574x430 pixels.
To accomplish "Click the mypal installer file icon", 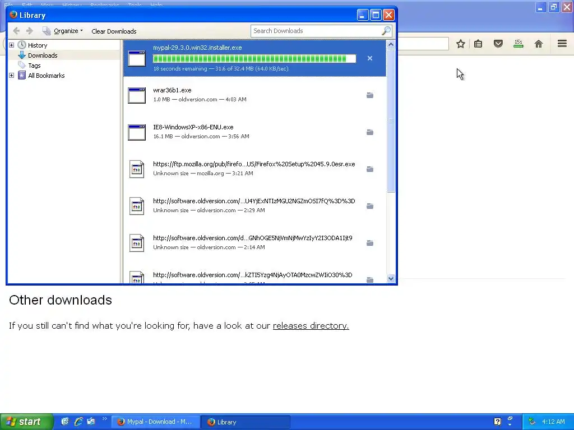I will click(137, 58).
